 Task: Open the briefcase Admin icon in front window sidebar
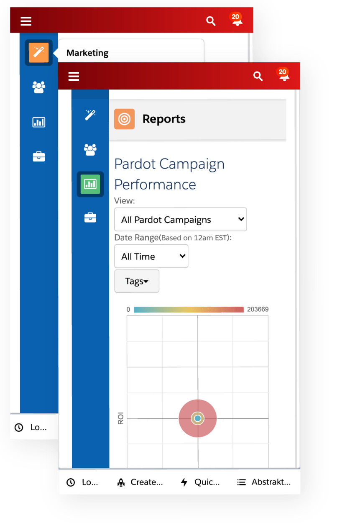tap(90, 218)
